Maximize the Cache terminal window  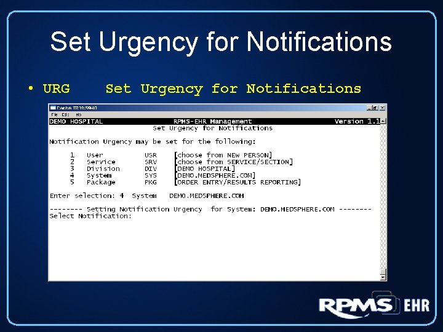coord(375,108)
